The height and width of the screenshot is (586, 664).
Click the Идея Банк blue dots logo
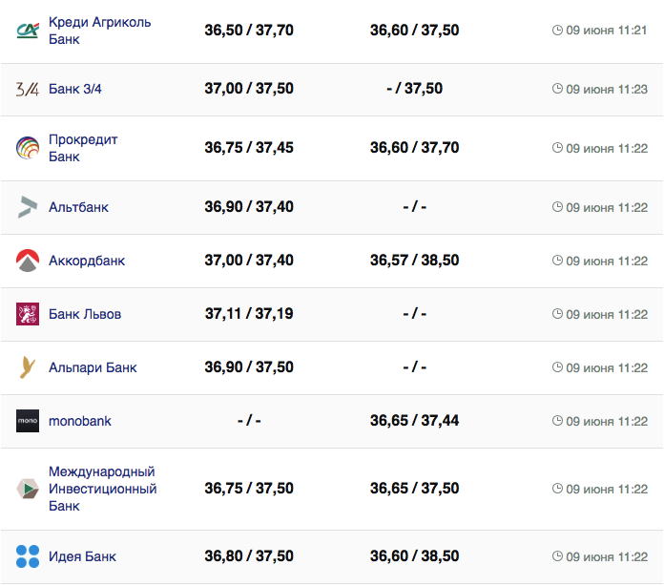(x=28, y=556)
